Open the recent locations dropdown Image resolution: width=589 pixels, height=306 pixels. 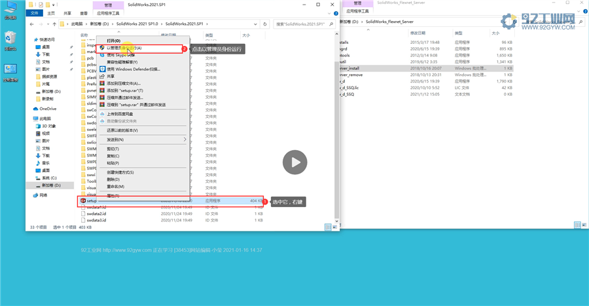(x=47, y=24)
